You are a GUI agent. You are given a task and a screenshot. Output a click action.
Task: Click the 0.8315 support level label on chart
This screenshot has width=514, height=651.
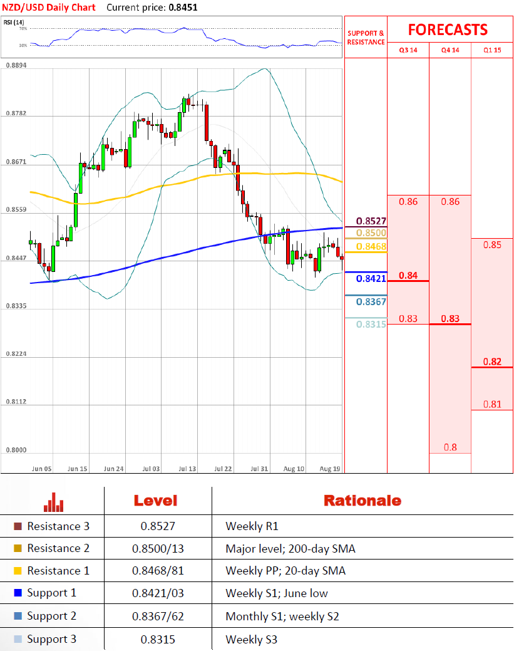tap(371, 325)
